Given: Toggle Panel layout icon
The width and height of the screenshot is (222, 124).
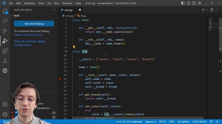Looking at the screenshot, I should (188, 3).
